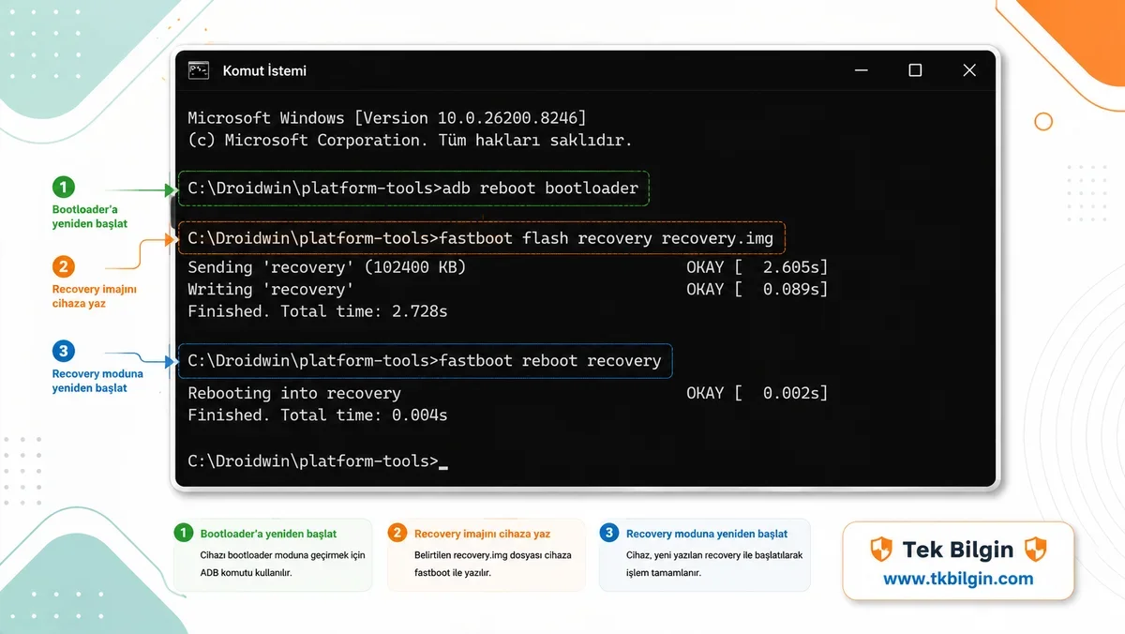Click the bottom card heading 'Recovery moduna yeniden başlat'
1125x634 pixels.
[707, 534]
